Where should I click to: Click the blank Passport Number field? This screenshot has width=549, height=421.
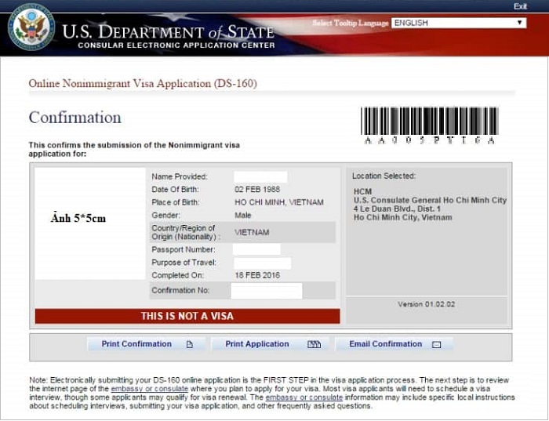pos(256,249)
